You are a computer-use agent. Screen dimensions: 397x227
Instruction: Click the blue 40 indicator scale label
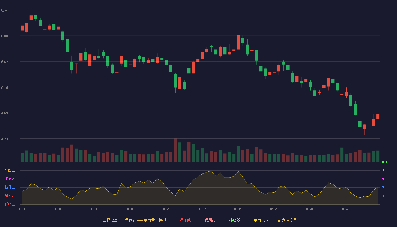coord(383,187)
